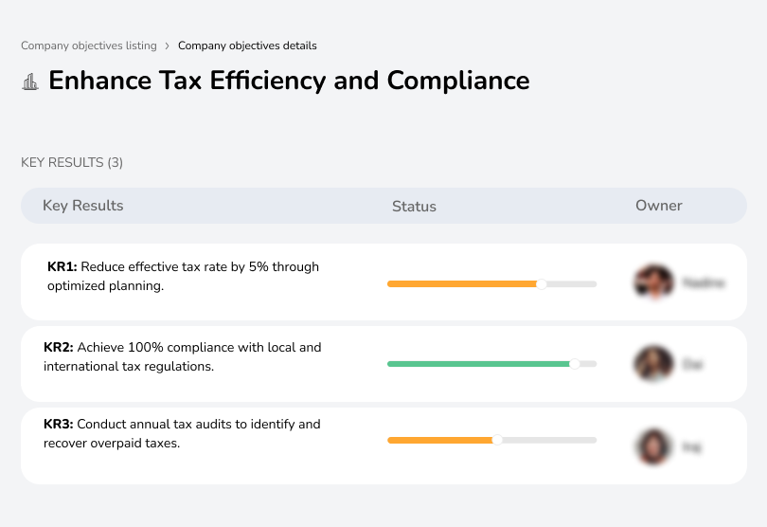Image resolution: width=767 pixels, height=527 pixels.
Task: Open the Company objectives listing breadcrumb
Action: coord(89,45)
